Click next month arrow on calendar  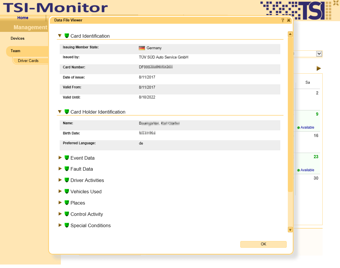pyautogui.click(x=319, y=68)
